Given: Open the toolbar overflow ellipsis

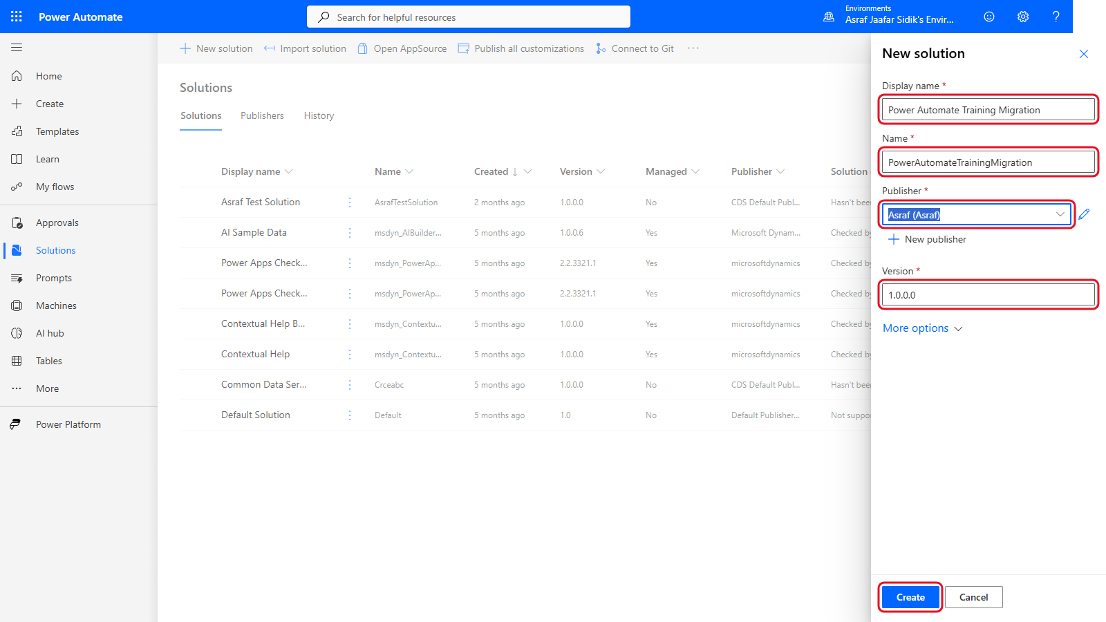Looking at the screenshot, I should pyautogui.click(x=693, y=48).
